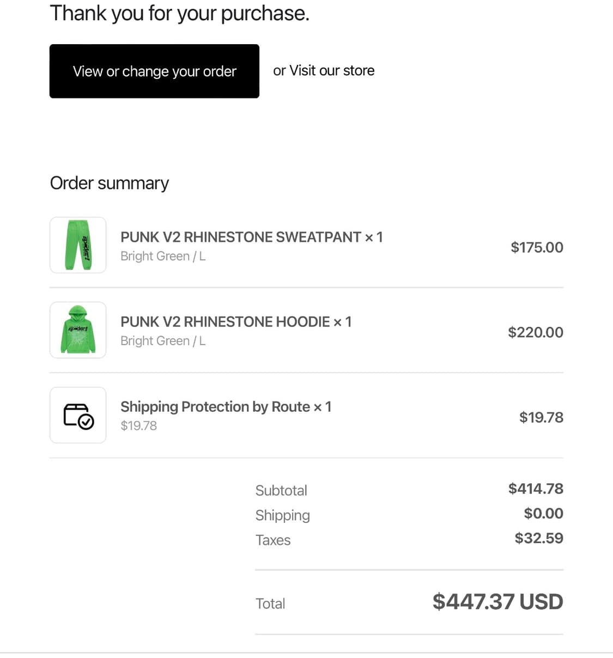Click the View or change your order button
The height and width of the screenshot is (658, 613).
click(x=154, y=71)
